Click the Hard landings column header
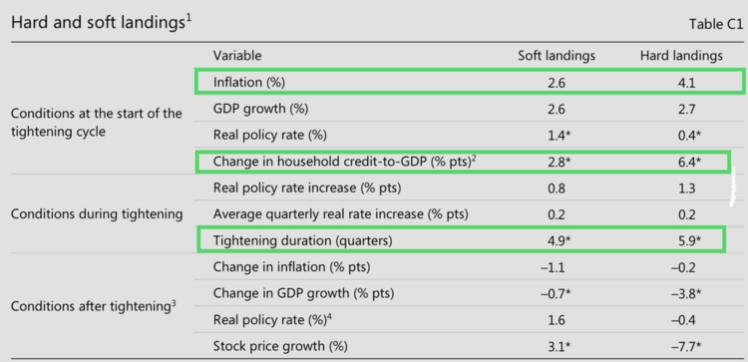 coord(681,56)
